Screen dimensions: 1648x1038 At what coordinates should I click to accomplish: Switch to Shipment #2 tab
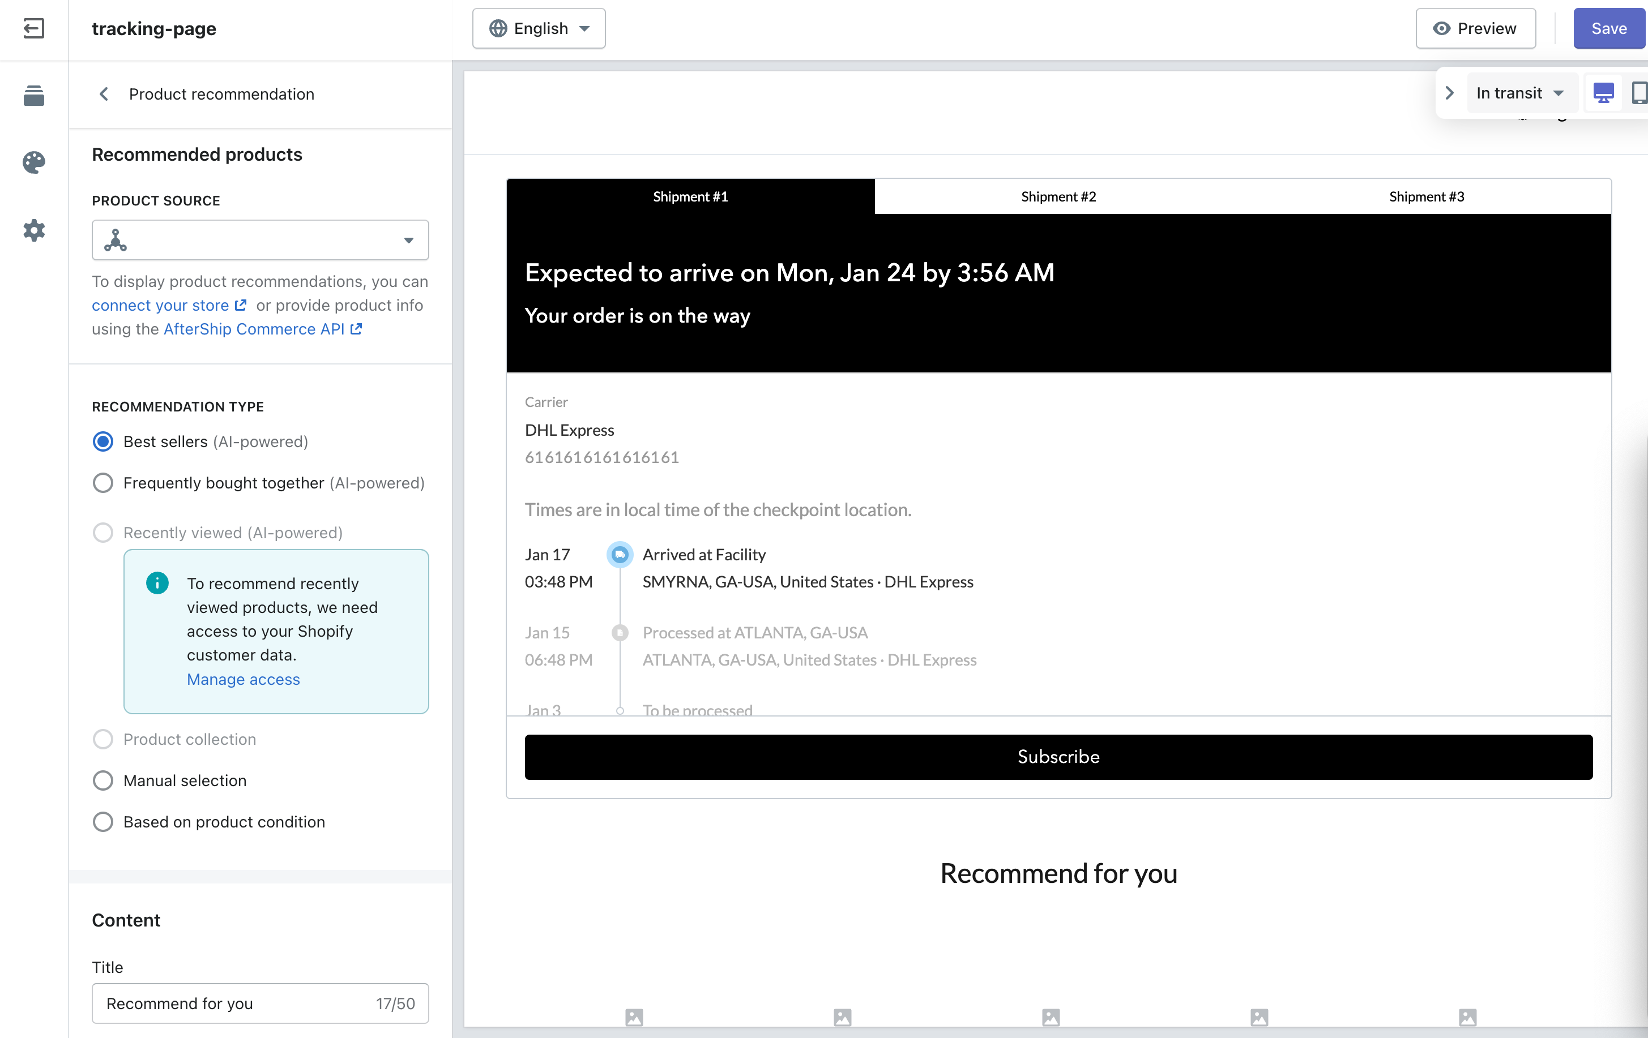click(1058, 196)
